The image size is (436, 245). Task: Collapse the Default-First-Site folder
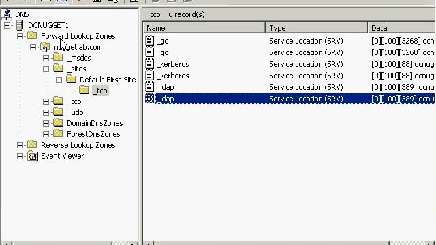coord(59,80)
